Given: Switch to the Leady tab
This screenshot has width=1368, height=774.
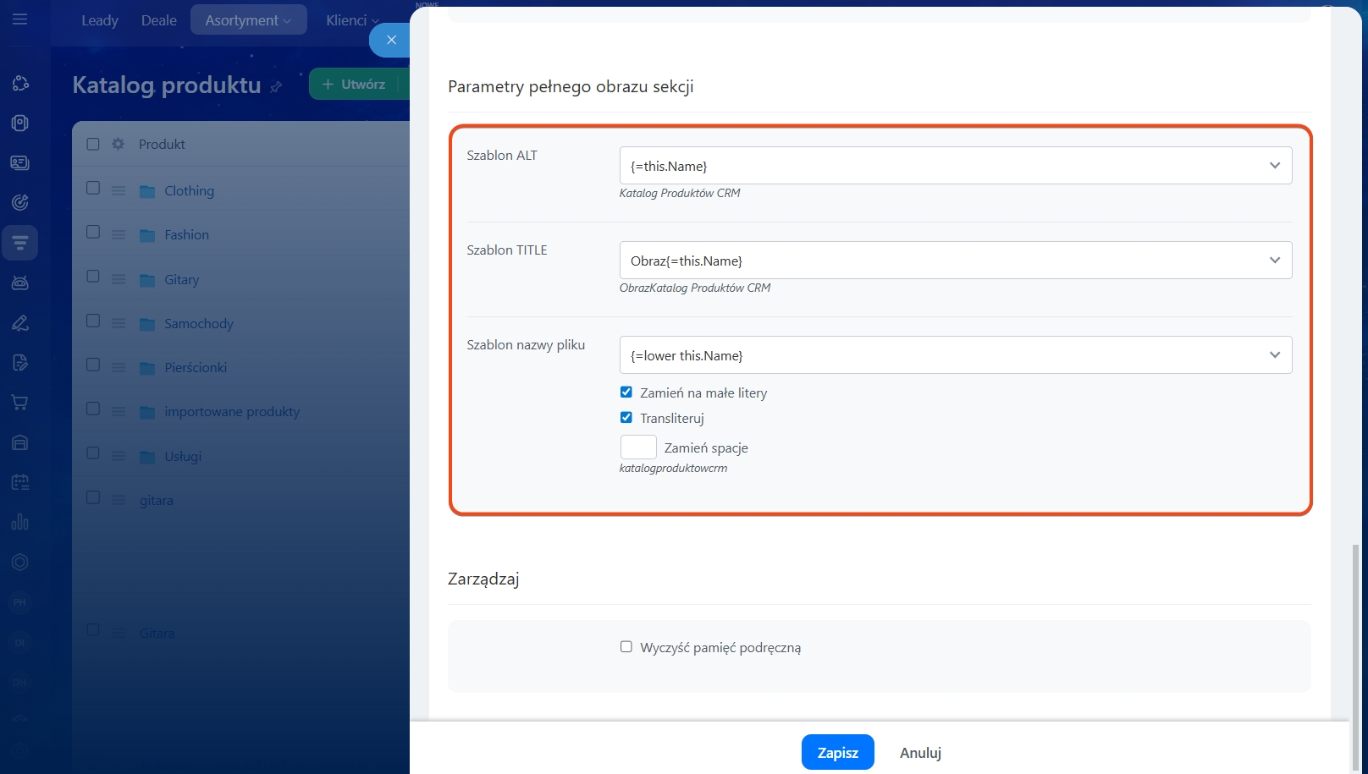Looking at the screenshot, I should 100,20.
